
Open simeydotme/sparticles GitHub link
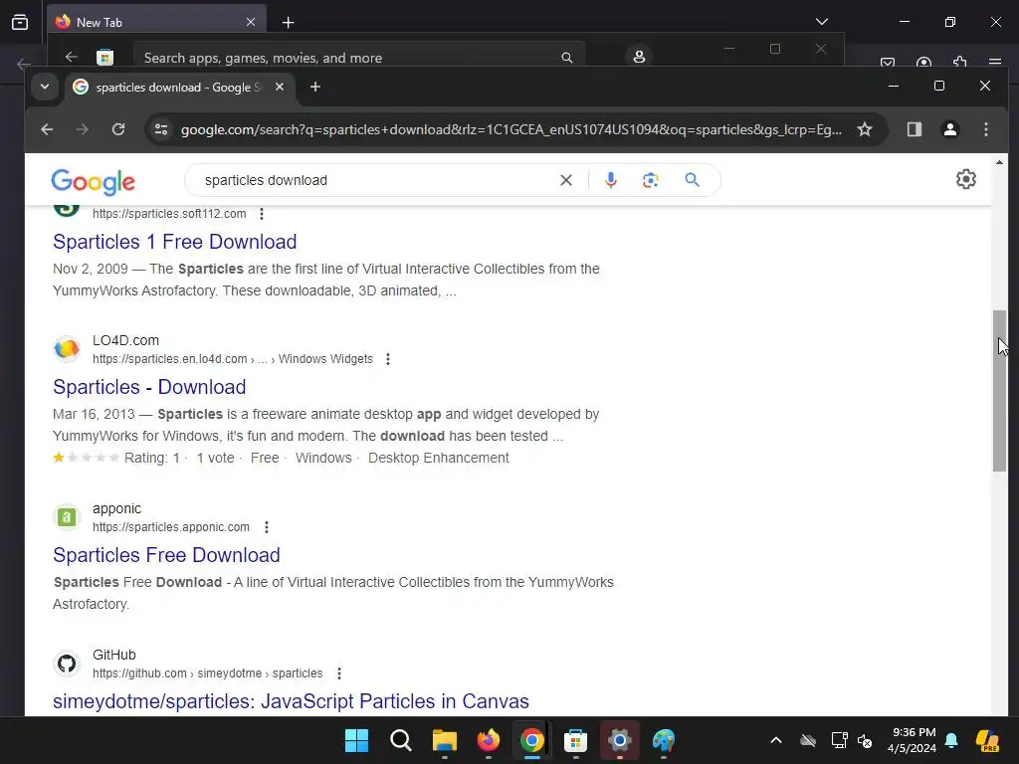[x=292, y=701]
